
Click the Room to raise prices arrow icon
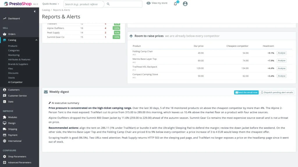(x=131, y=36)
